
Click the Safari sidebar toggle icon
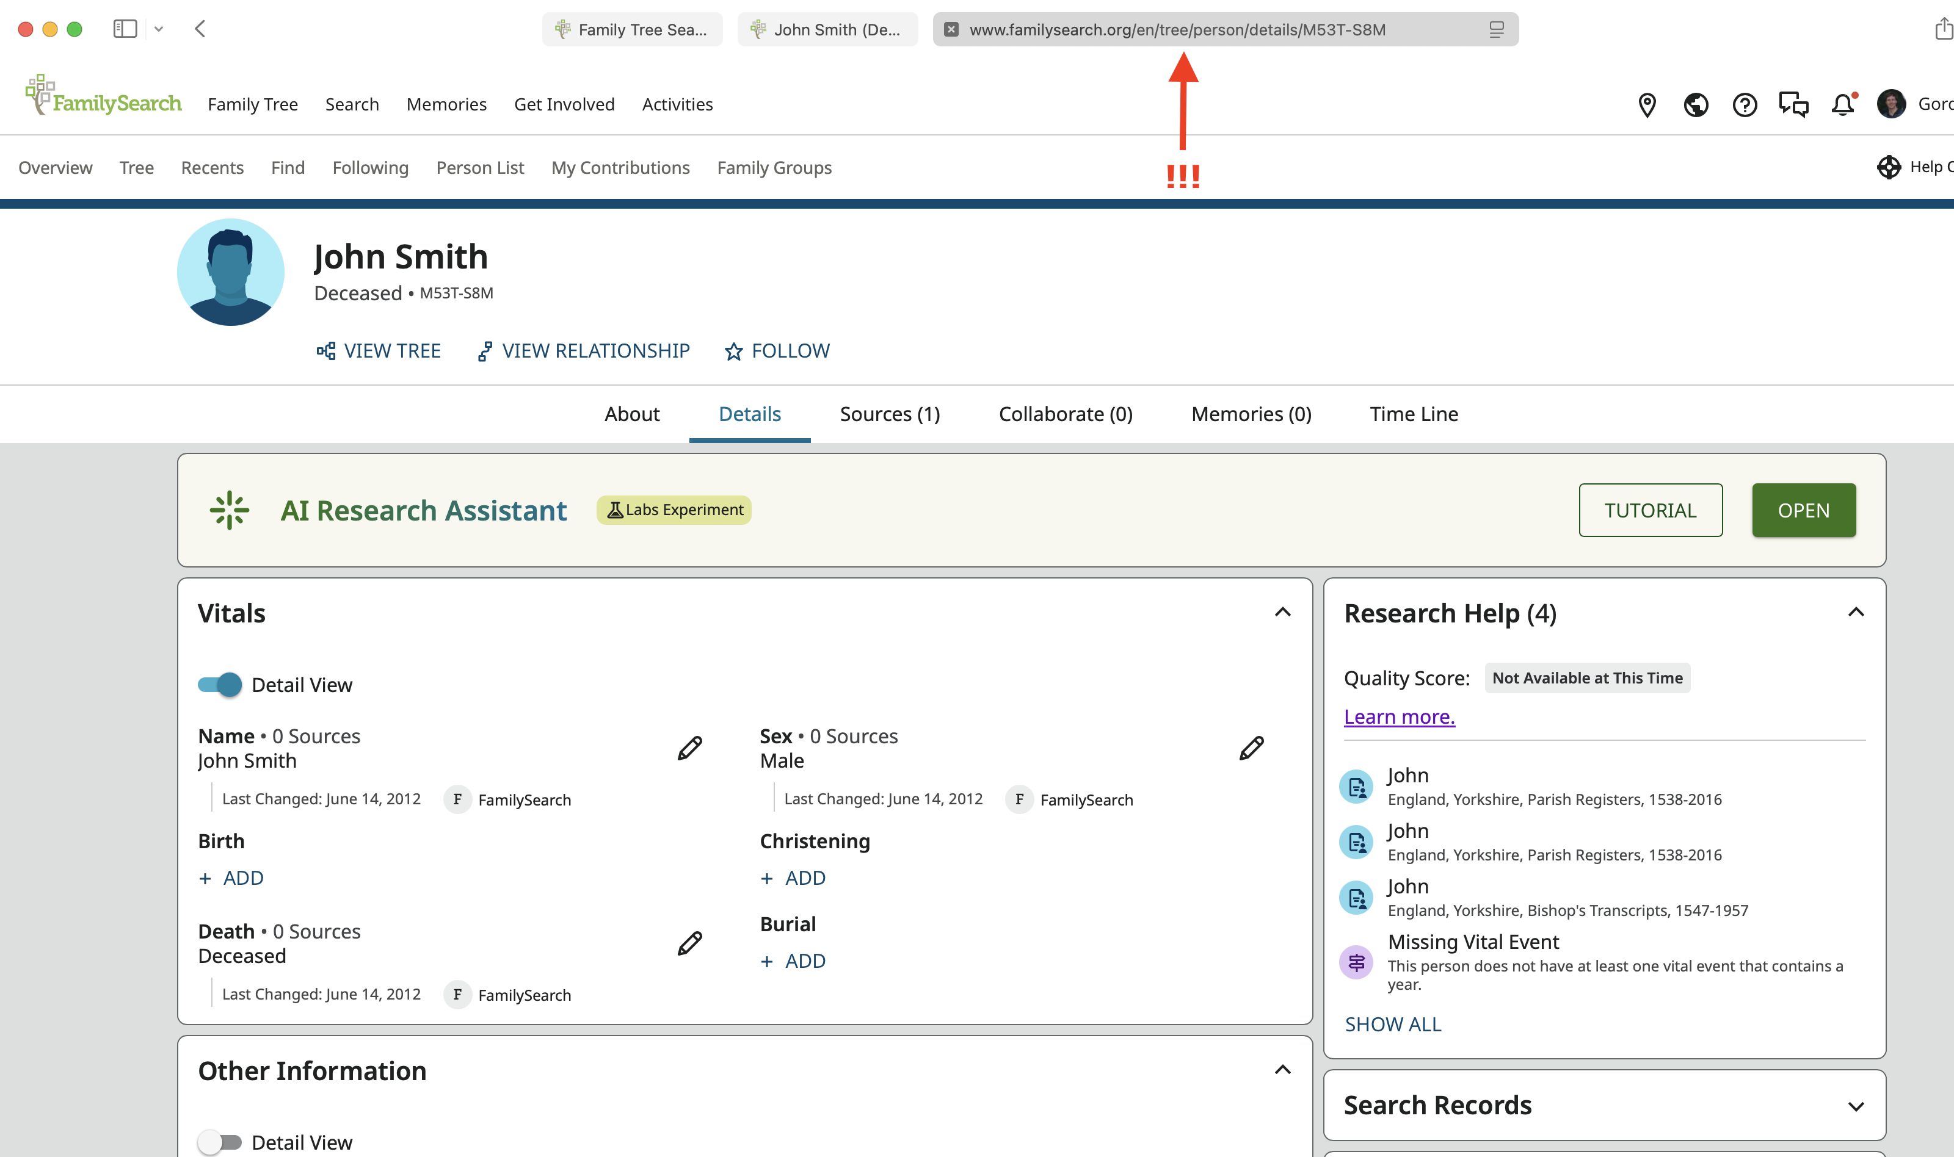pyautogui.click(x=125, y=29)
